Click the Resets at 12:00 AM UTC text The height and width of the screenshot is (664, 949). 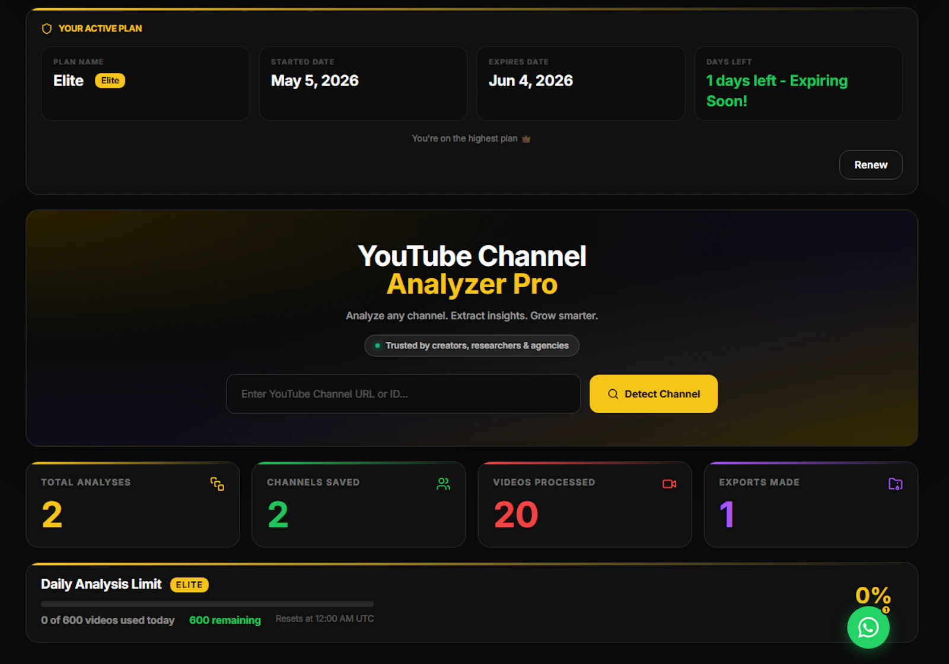(x=324, y=618)
